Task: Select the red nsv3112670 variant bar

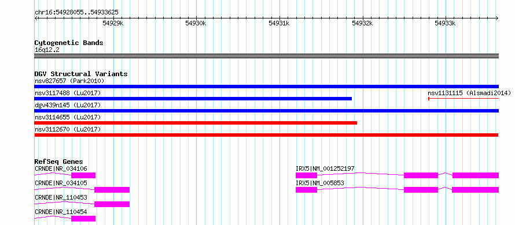Action: tap(266, 135)
